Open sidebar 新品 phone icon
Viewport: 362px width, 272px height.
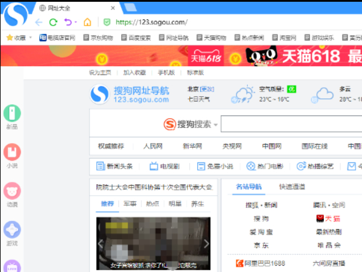click(12, 113)
